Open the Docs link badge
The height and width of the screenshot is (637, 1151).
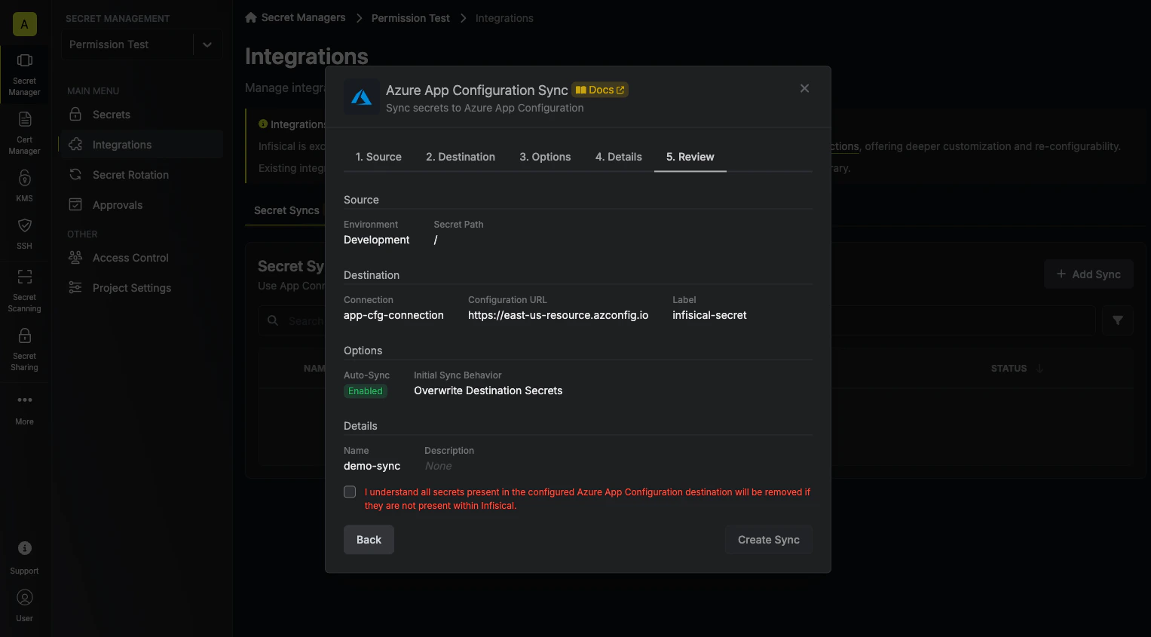pyautogui.click(x=600, y=90)
